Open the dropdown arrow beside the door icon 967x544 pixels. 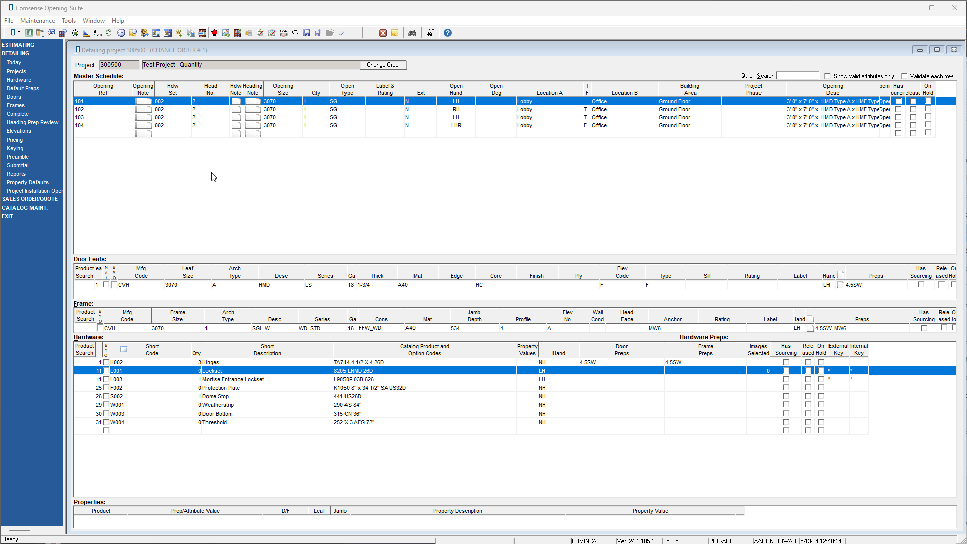[x=19, y=33]
